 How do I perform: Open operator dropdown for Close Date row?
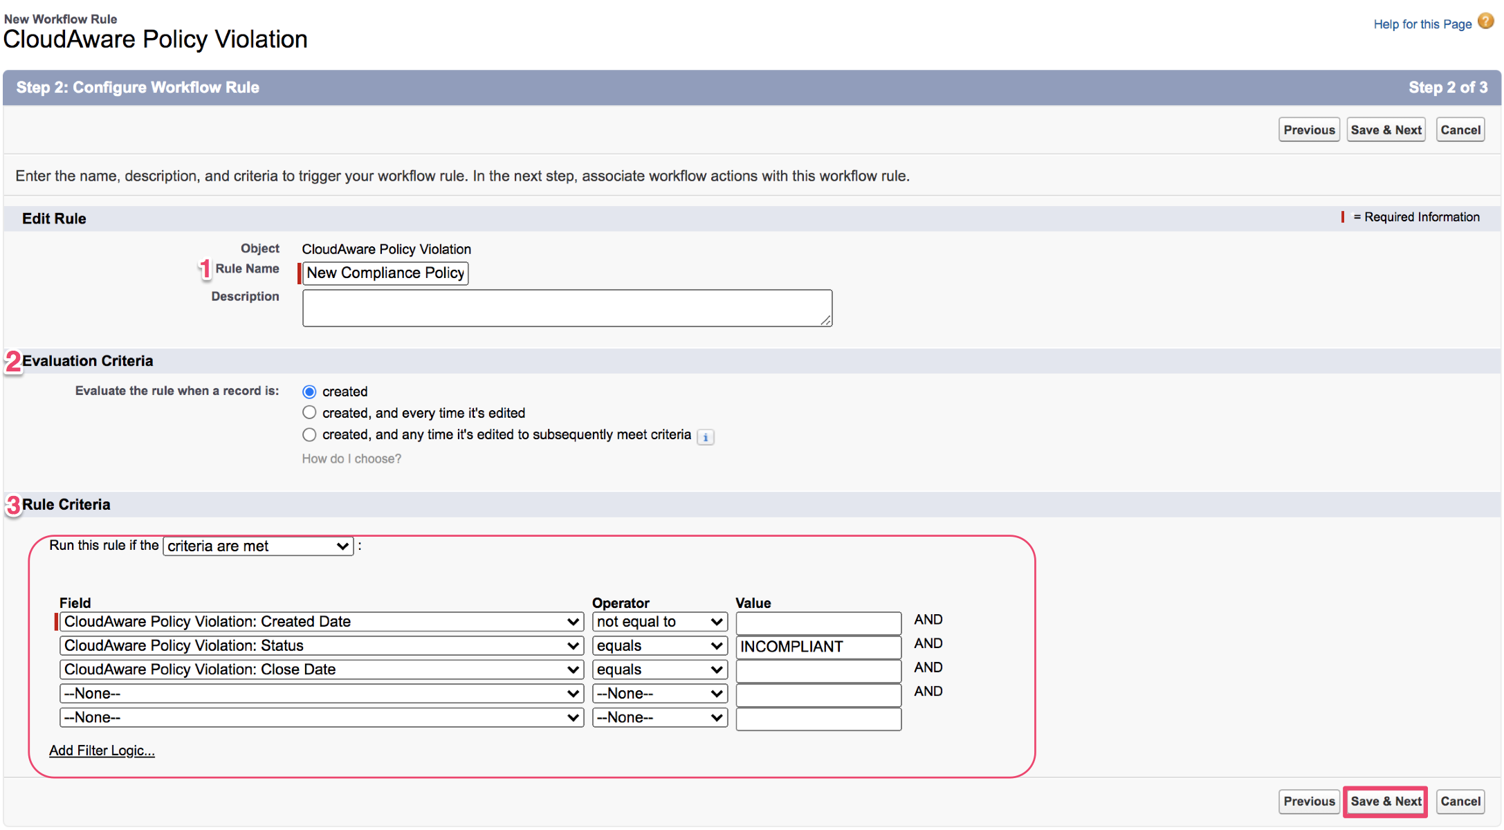[659, 670]
